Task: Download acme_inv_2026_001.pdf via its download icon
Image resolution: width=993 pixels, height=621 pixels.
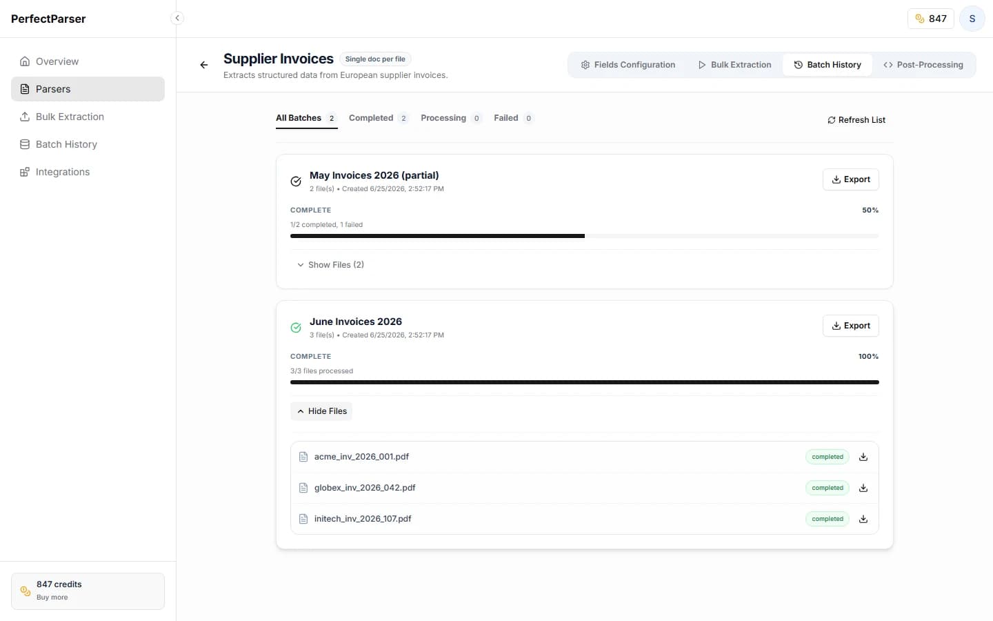Action: click(863, 457)
